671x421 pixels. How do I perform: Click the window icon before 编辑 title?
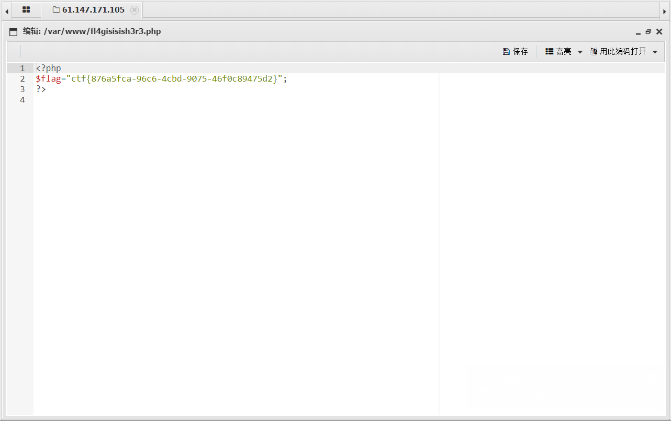tap(14, 32)
